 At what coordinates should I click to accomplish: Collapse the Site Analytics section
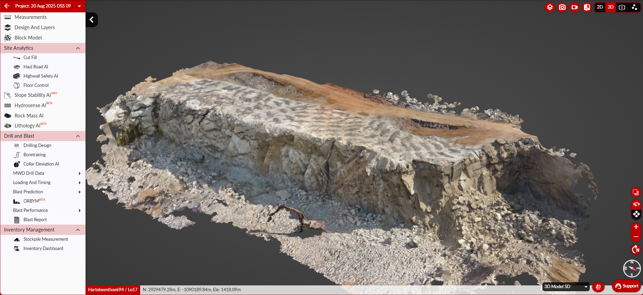coord(78,48)
